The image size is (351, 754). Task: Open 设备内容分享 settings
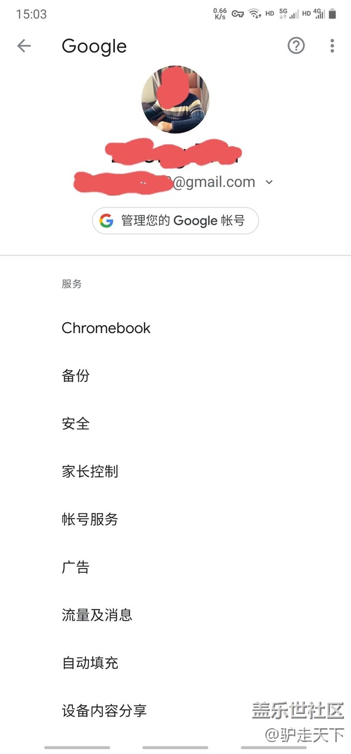click(x=104, y=710)
